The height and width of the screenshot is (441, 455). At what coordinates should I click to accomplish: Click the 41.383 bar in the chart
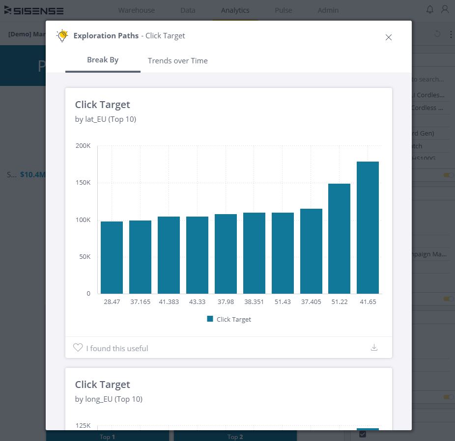click(x=169, y=255)
